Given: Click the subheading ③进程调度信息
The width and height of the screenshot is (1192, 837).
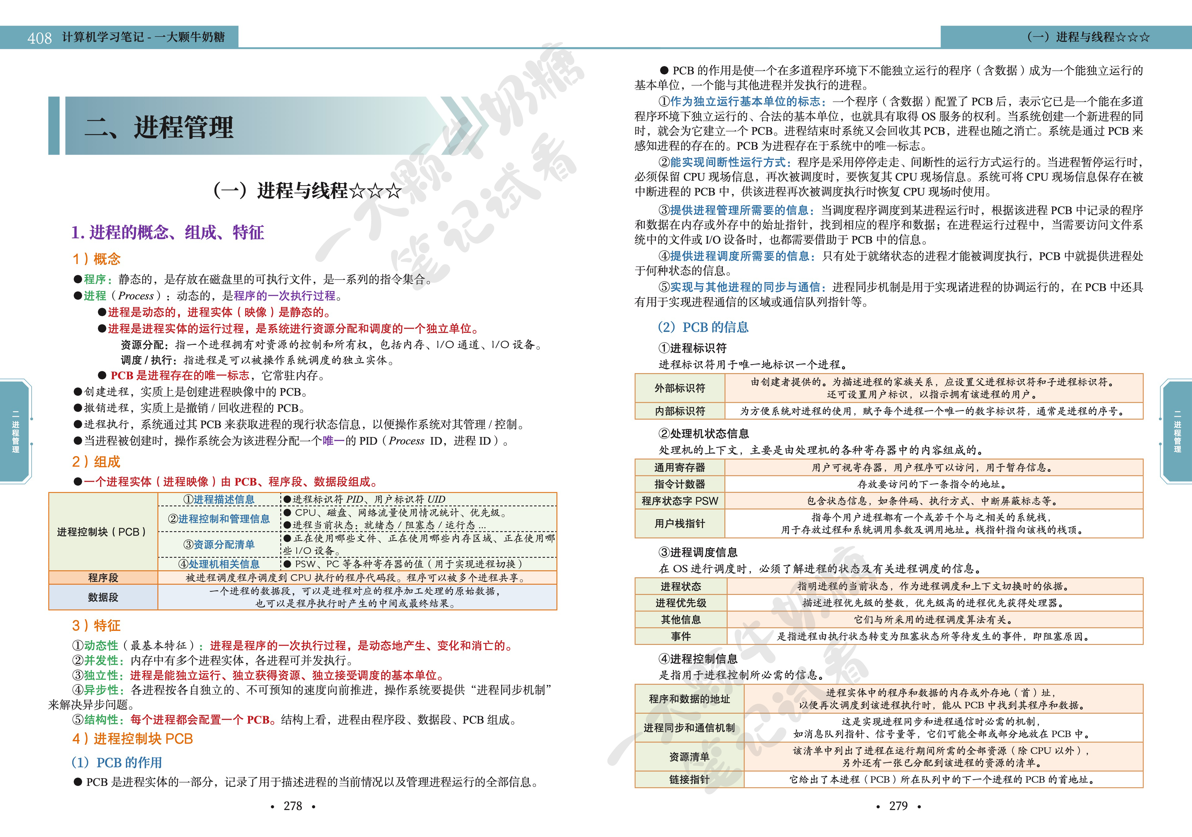Looking at the screenshot, I should 698,553.
